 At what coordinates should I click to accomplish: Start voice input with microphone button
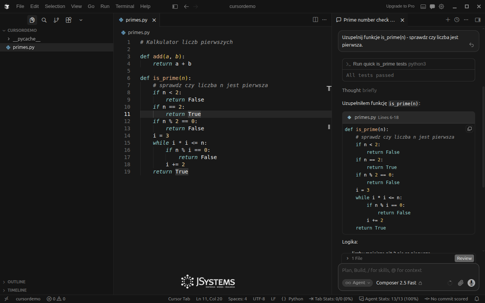tap(471, 283)
